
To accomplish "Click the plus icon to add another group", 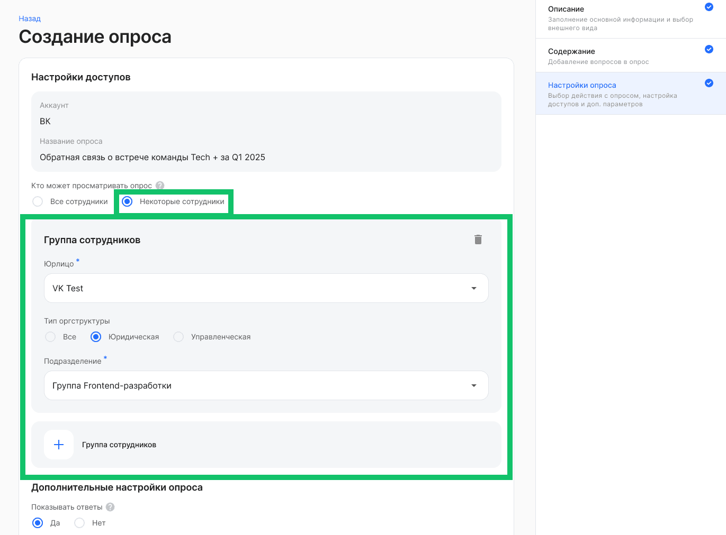I will tap(58, 445).
